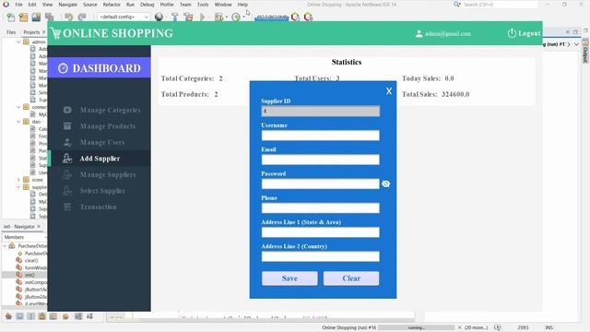Viewport: 590px width, 332px height.
Task: Click the Debug Project toolbar icon
Action: (x=218, y=17)
